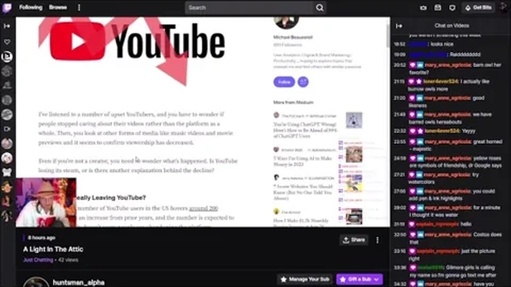Expand the left channel sidebar arrow
Viewport: 511px width, 287px height.
tap(7, 26)
